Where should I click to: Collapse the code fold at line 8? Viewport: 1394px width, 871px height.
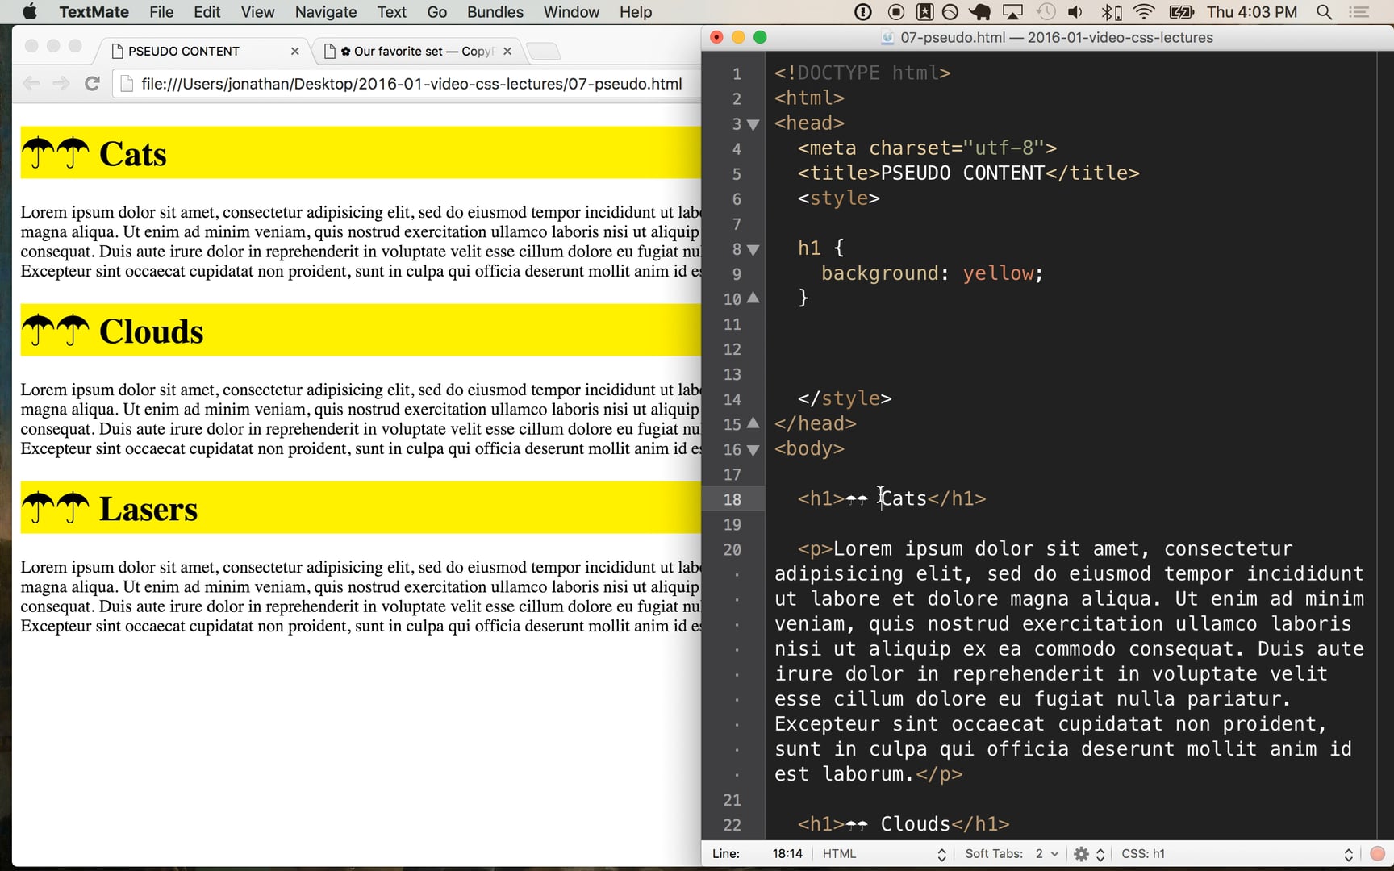(x=753, y=250)
